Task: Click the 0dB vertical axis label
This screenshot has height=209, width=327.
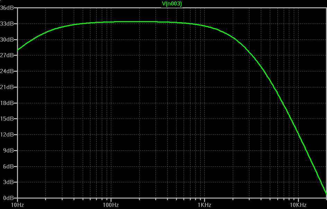Action: (8, 198)
